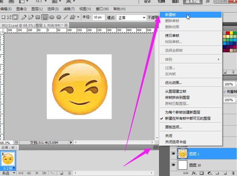Open the frame delay 0.2秒 dropdown
The width and height of the screenshot is (237, 176).
(9, 168)
